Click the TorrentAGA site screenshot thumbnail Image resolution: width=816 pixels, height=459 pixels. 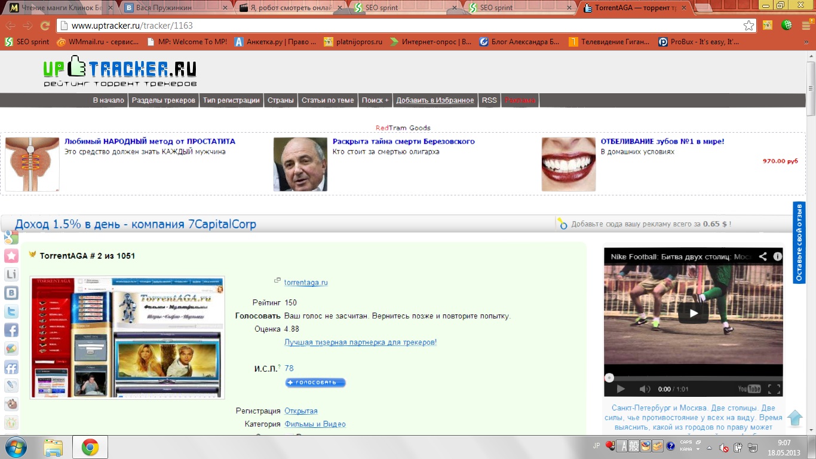[x=127, y=337]
